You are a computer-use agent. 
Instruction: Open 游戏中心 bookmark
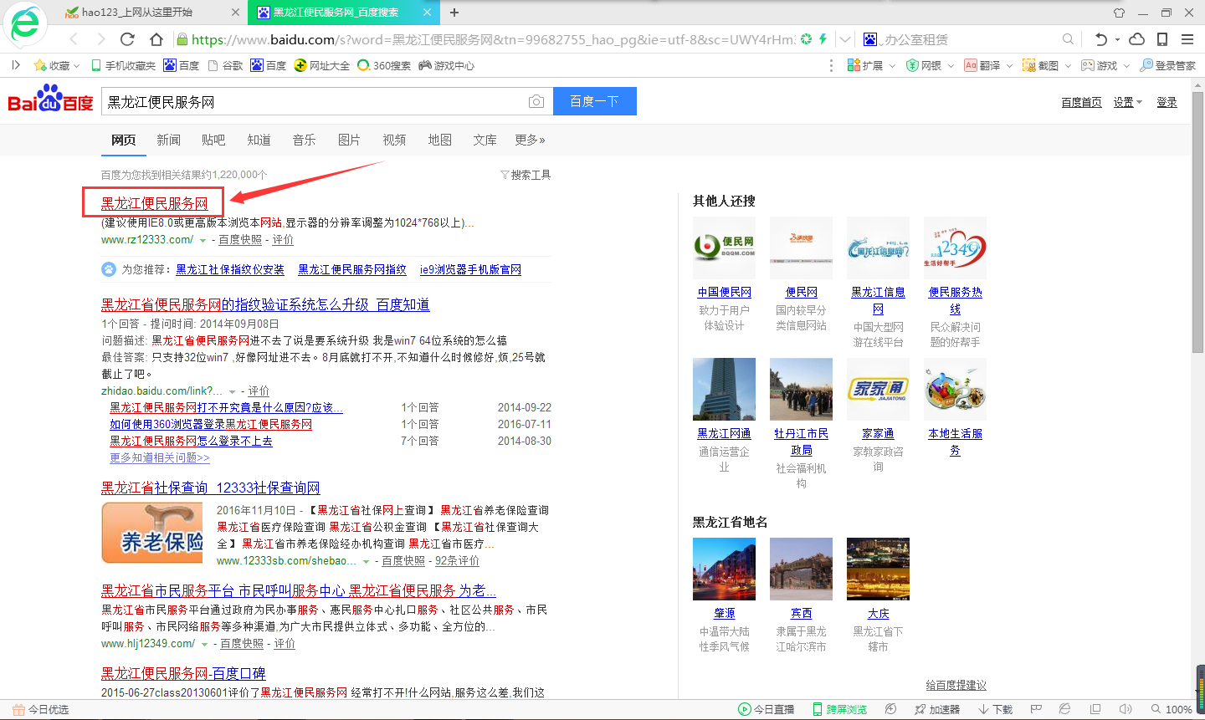[x=447, y=65]
